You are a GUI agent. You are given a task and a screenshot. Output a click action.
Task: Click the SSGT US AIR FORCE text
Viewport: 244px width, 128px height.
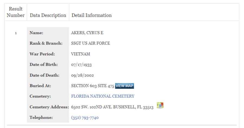pyautogui.click(x=91, y=43)
